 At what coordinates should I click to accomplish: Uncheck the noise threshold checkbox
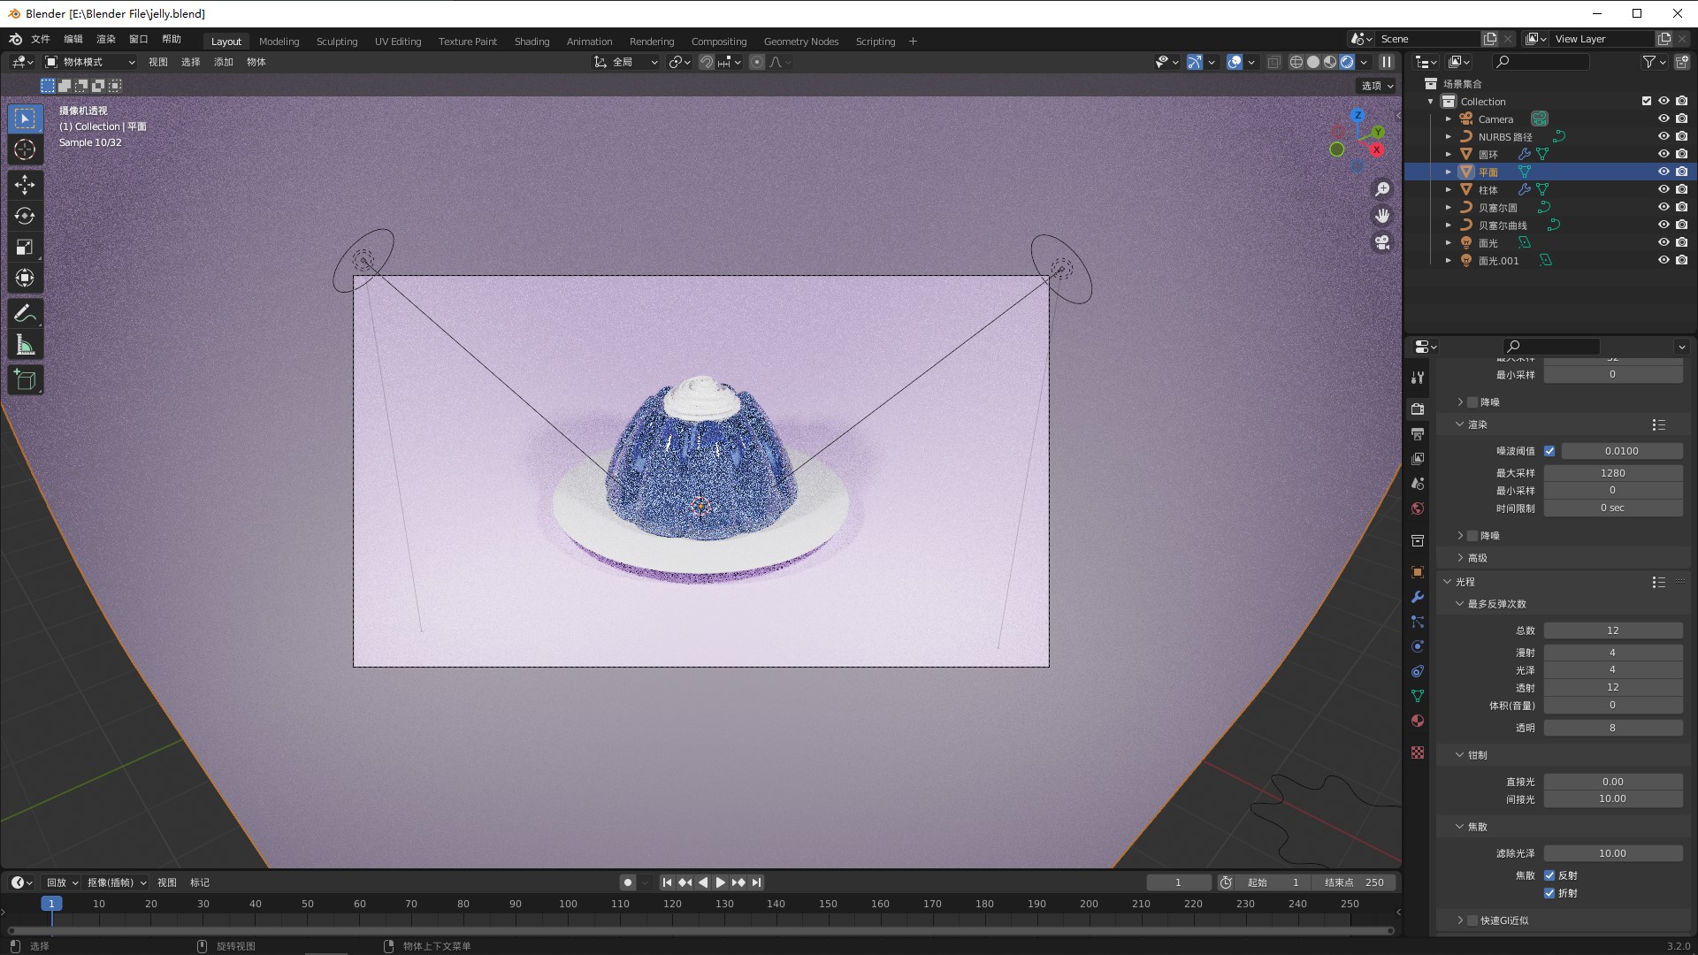pos(1549,451)
